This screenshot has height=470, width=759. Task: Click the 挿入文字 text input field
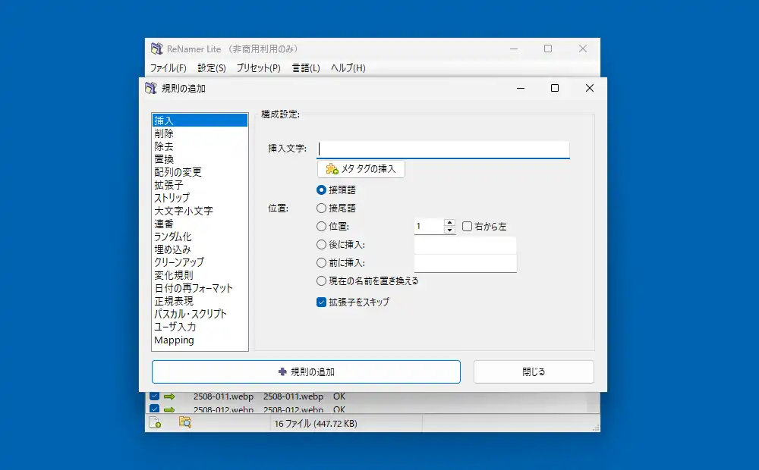pos(442,149)
